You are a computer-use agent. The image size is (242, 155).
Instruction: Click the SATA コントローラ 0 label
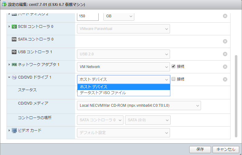tap(36, 39)
